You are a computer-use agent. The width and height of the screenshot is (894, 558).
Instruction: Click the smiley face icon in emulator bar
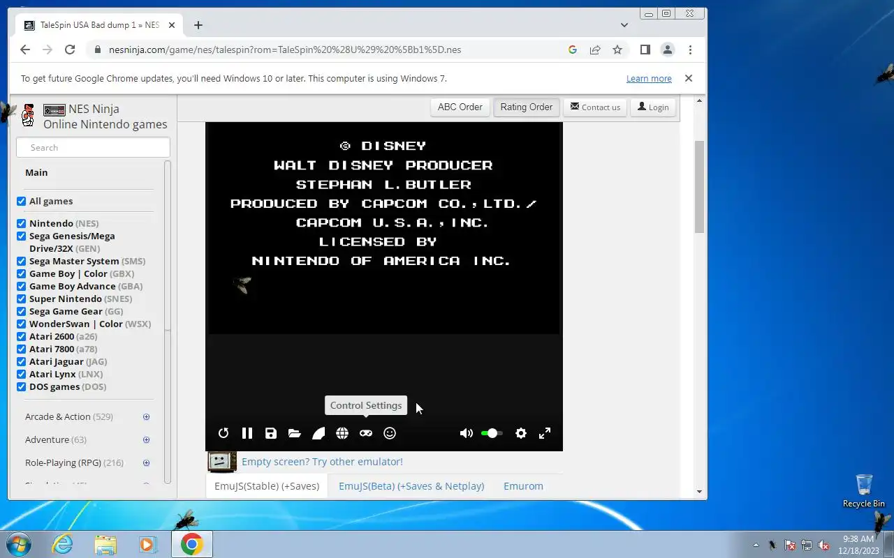tap(390, 433)
